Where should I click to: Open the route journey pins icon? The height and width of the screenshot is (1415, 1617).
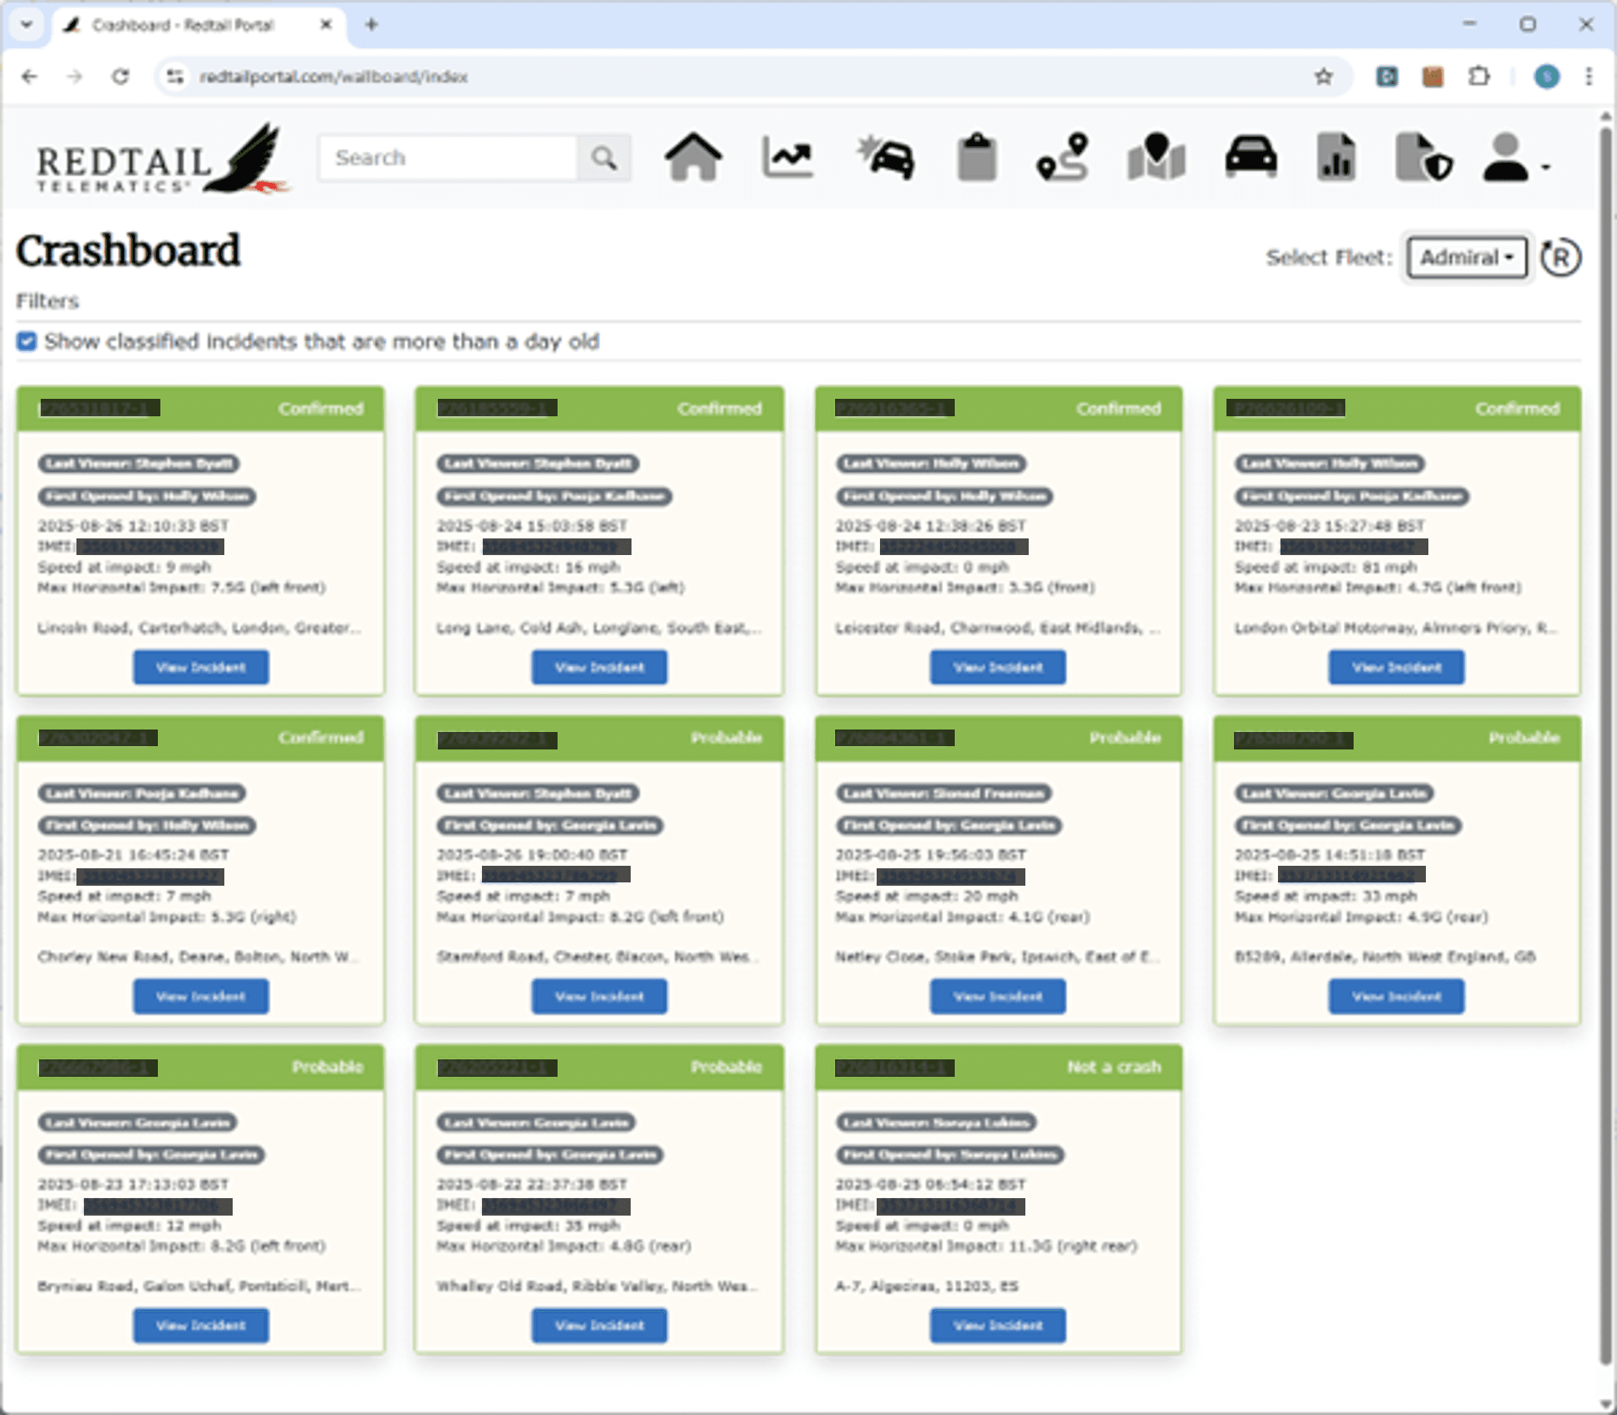pyautogui.click(x=1063, y=157)
